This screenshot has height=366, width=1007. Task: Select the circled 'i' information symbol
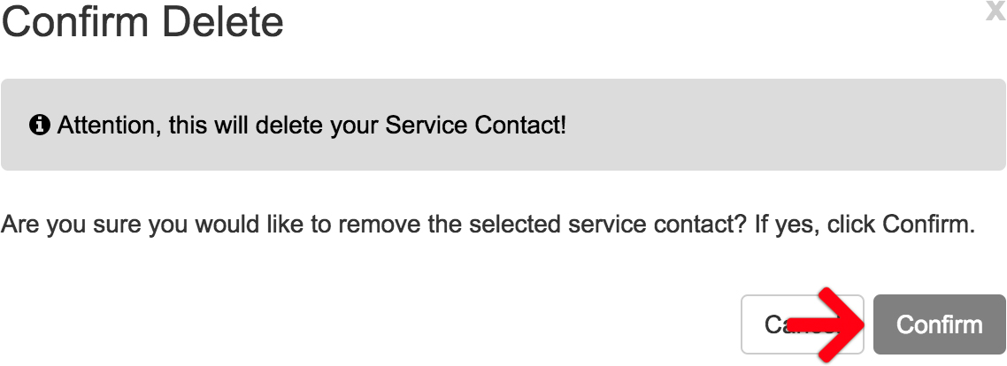[40, 125]
